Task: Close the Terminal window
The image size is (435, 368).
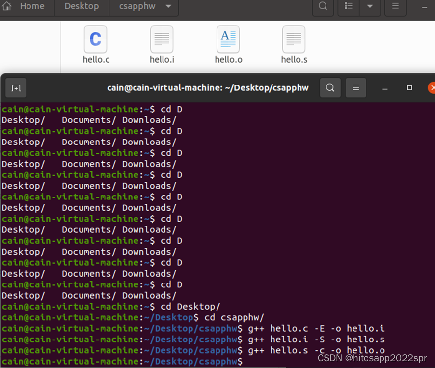Action: tap(432, 87)
